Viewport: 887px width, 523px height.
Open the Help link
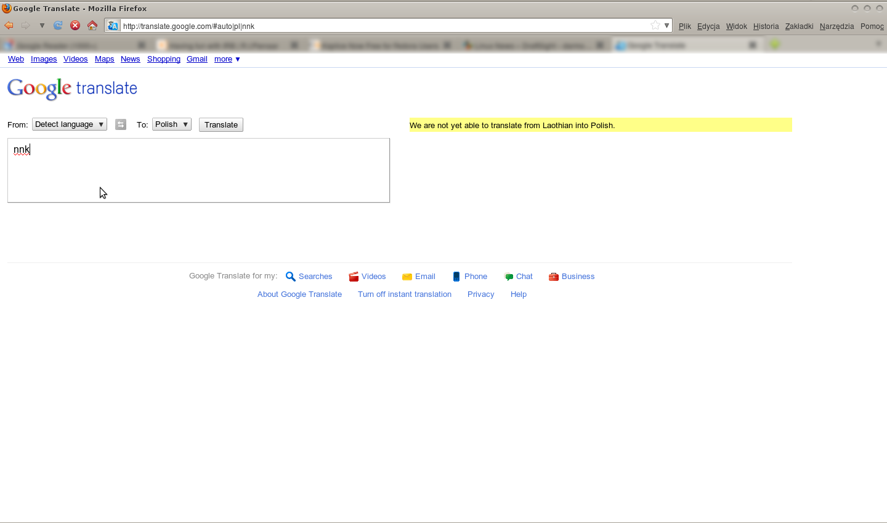[519, 294]
